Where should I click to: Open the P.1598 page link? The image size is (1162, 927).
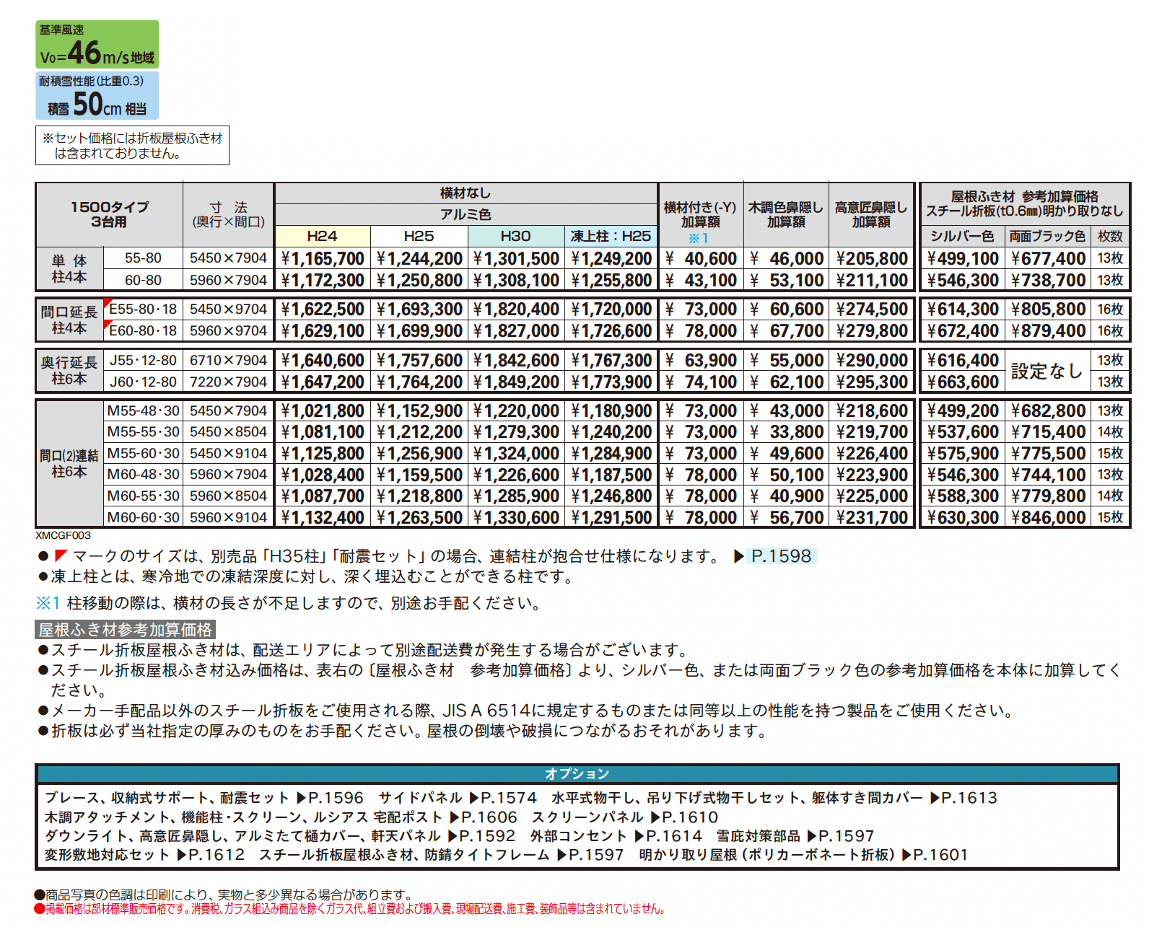click(783, 555)
